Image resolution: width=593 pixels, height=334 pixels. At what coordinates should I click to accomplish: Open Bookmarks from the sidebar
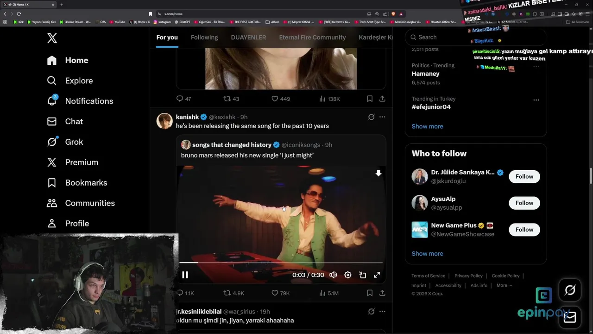pos(77,183)
